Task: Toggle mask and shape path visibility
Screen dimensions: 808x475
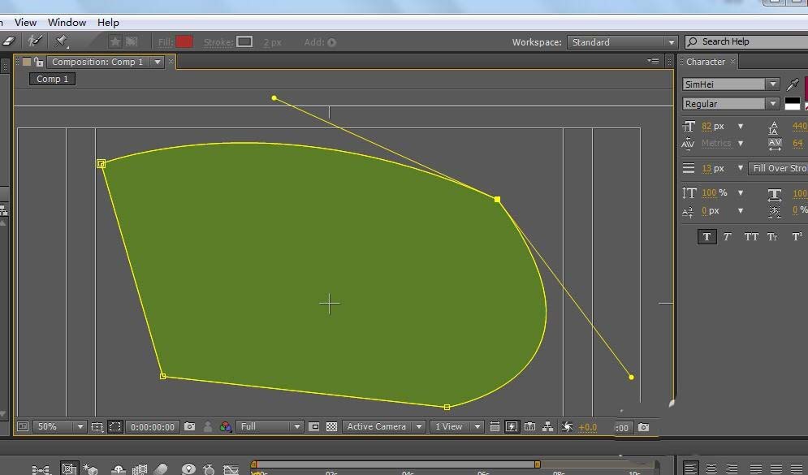Action: click(115, 426)
